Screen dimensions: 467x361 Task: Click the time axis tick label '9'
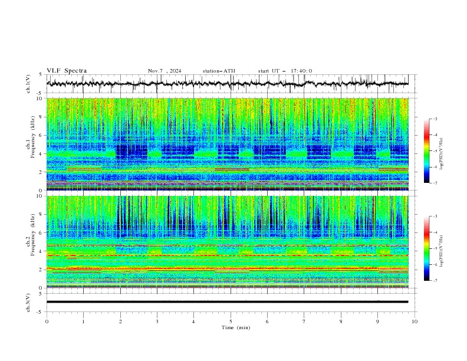click(x=377, y=321)
